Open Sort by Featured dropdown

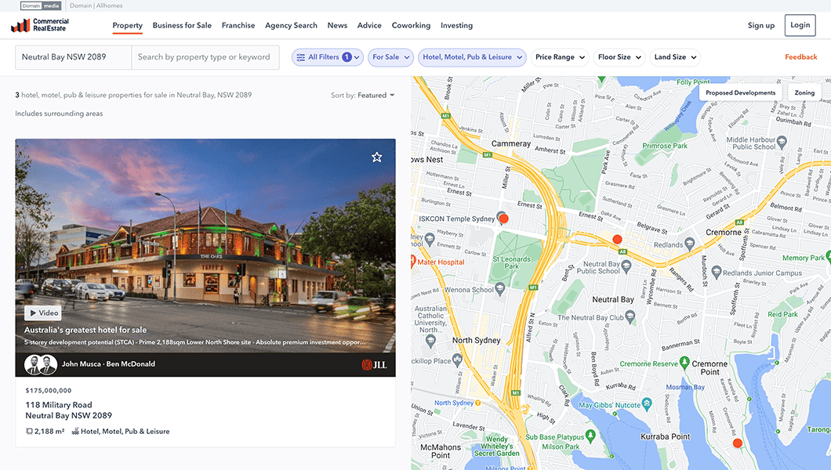click(x=362, y=96)
